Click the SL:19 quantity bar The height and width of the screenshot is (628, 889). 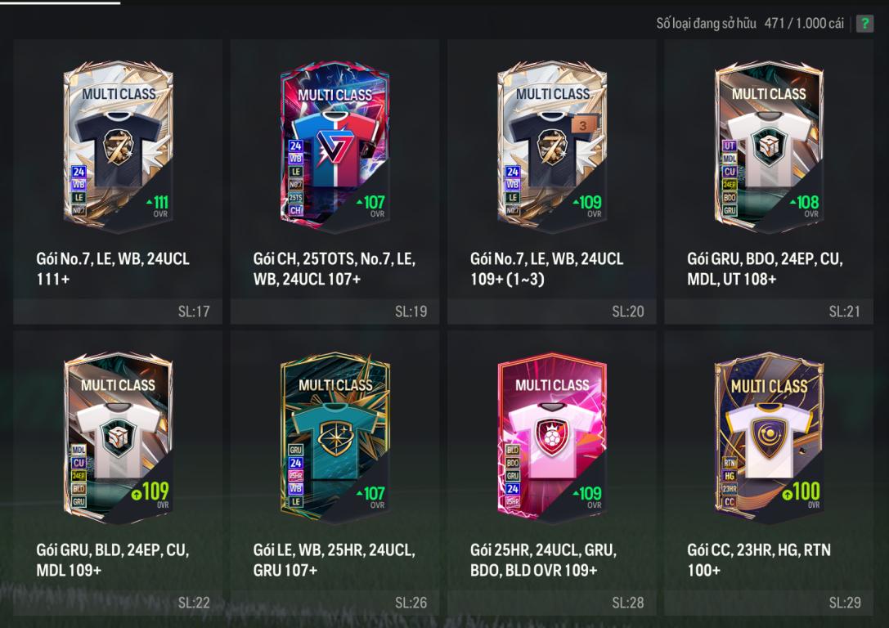point(334,312)
